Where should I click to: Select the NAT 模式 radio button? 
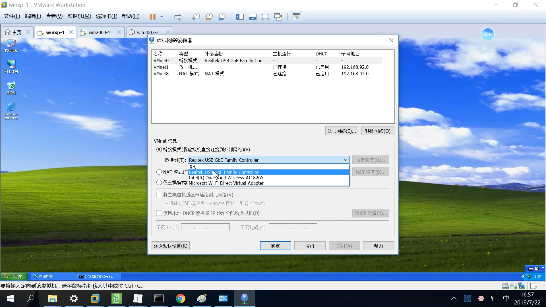(159, 172)
